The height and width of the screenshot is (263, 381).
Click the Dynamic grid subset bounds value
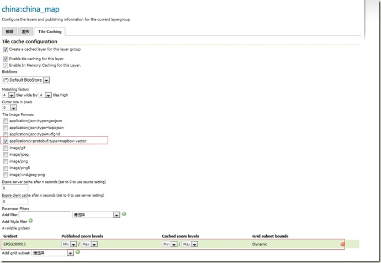(x=260, y=244)
